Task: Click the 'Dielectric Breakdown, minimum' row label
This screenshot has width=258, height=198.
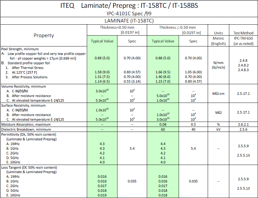Action: tap(26, 129)
